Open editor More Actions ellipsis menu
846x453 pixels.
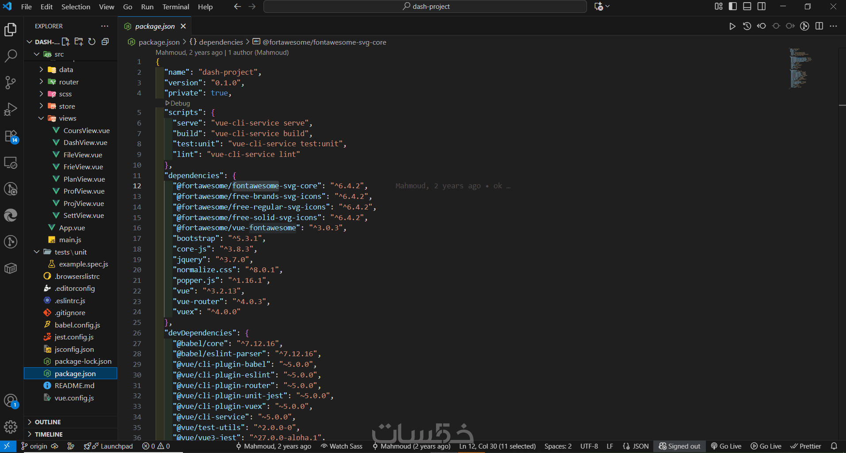834,26
